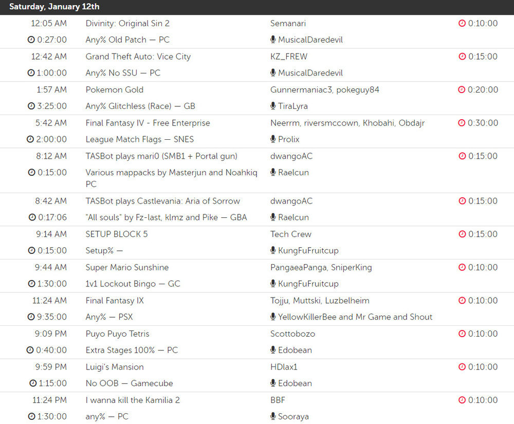
Task: Open the Grand Theft Auto: Vice City entry
Action: (138, 57)
